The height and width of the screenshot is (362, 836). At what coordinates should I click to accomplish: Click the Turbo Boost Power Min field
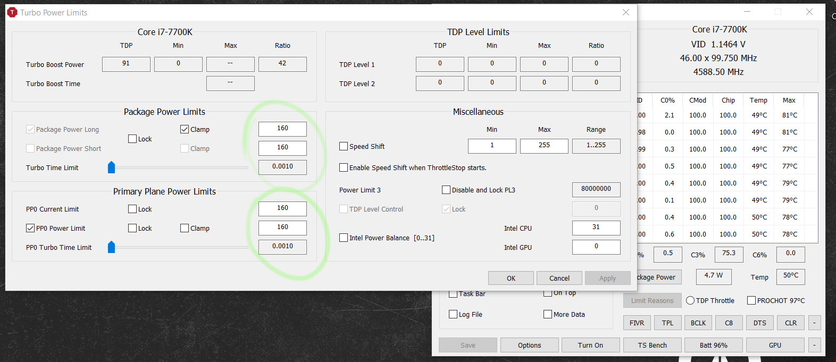coord(178,64)
